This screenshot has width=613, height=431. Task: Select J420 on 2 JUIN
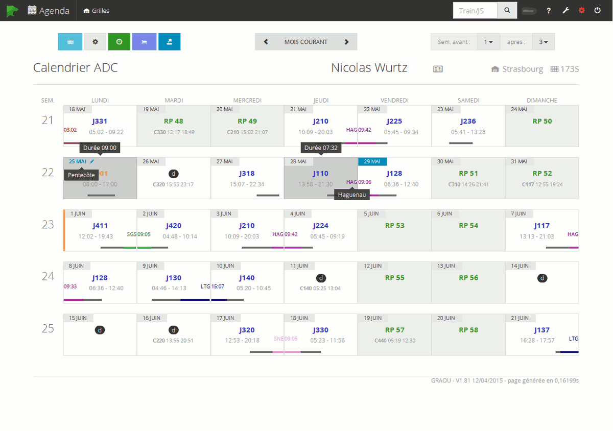[x=174, y=226]
